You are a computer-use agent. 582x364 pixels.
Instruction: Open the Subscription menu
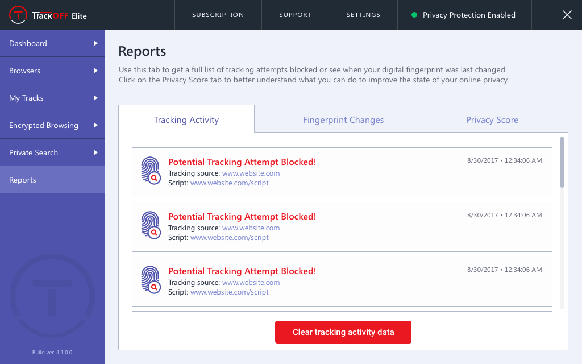click(x=218, y=15)
